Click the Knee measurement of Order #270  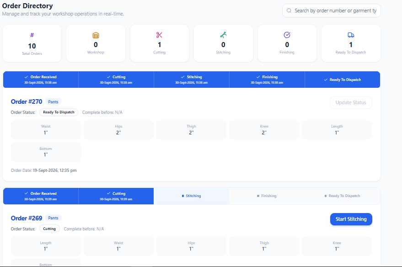[264, 130]
